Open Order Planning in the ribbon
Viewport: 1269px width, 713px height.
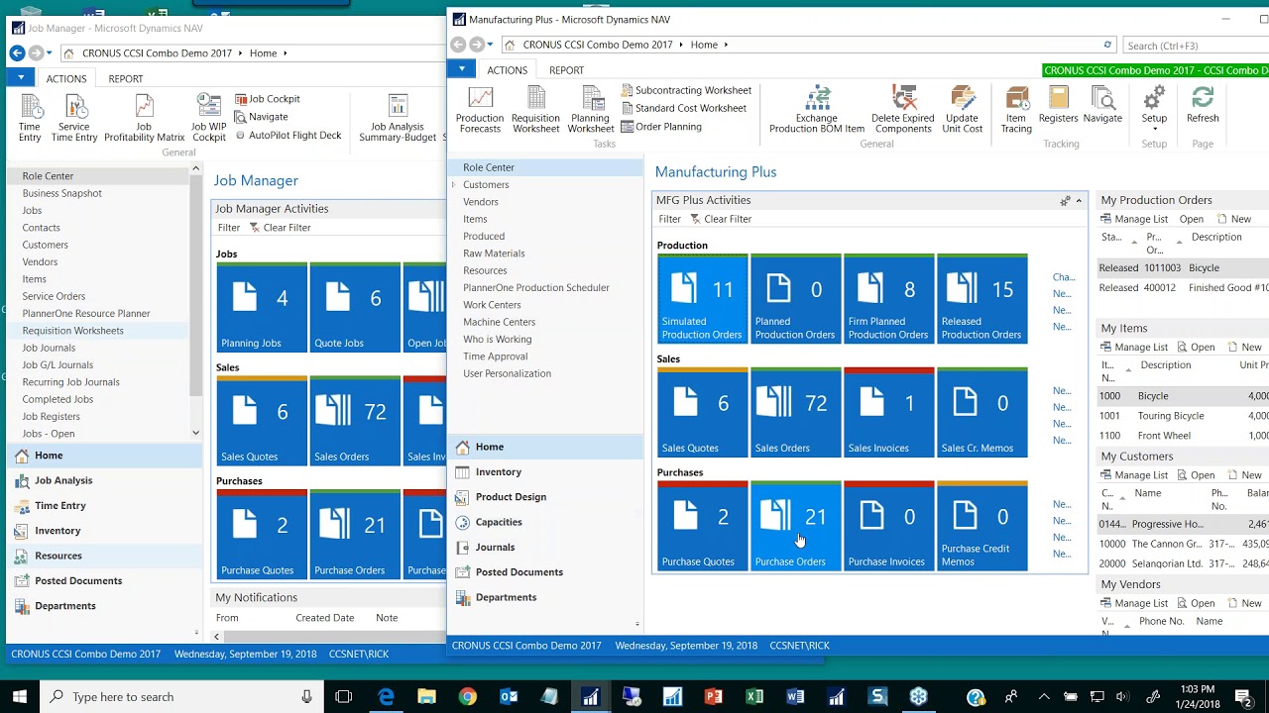coord(661,127)
